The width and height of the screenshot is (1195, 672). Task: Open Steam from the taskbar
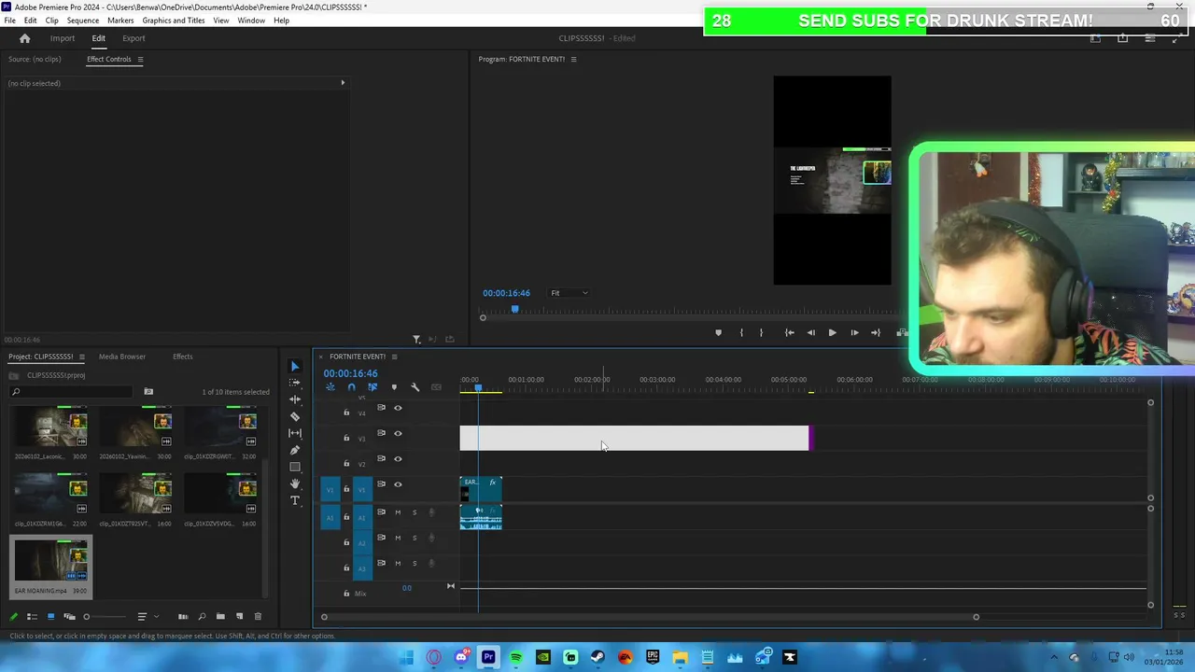tap(597, 657)
